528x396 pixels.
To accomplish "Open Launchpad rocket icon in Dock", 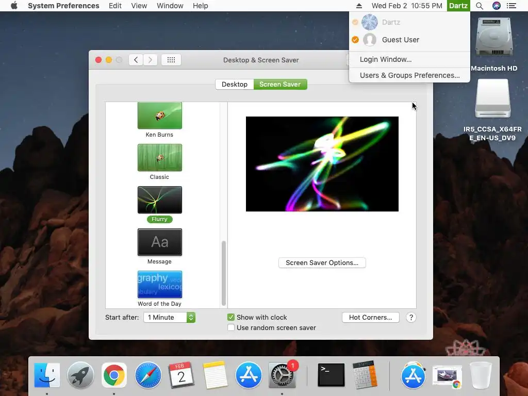I will (x=80, y=375).
